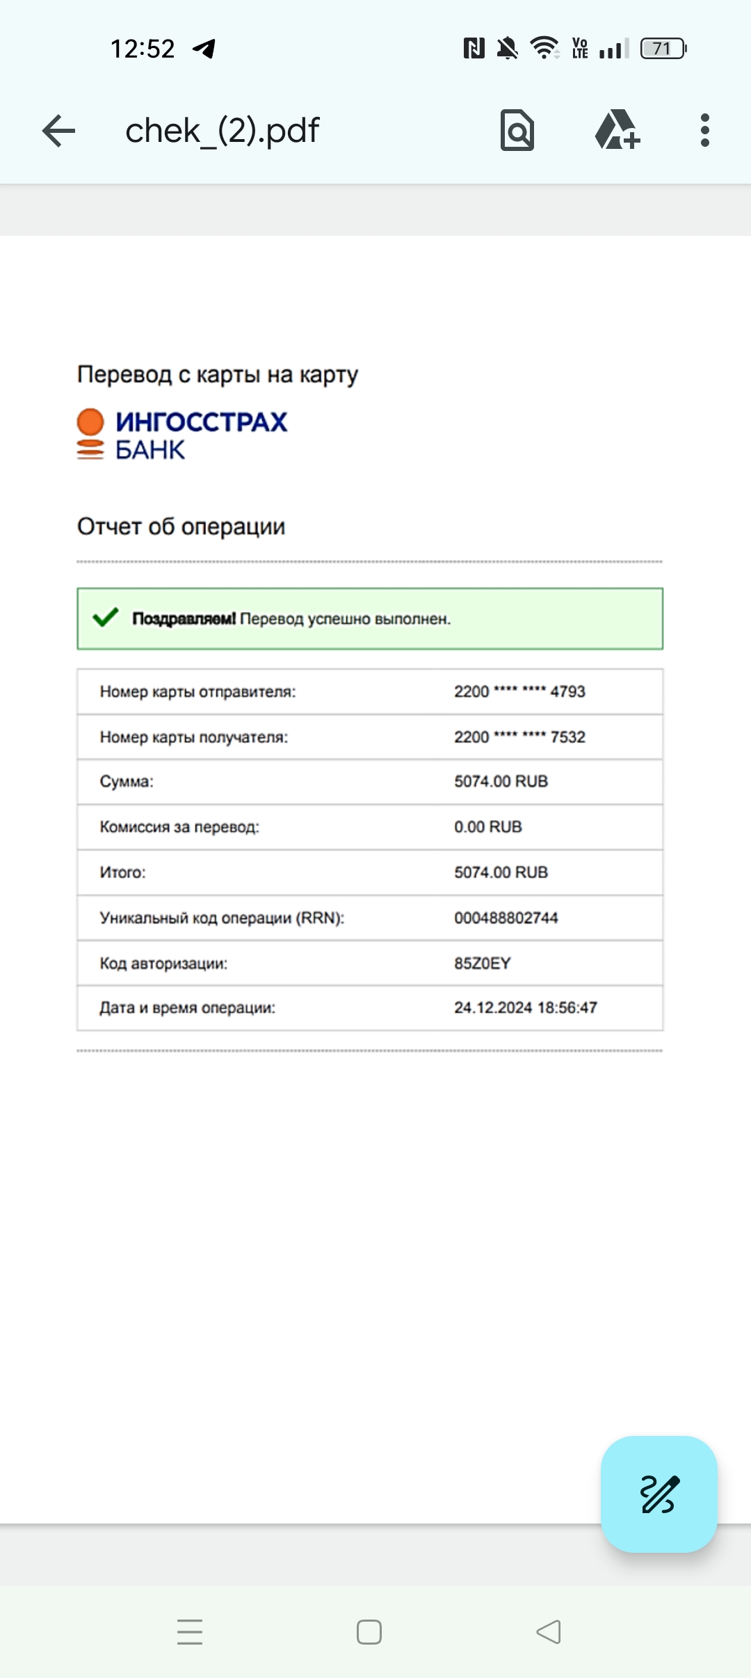Viewport: 751px width, 1678px height.
Task: Tap the Android home navigation button
Action: point(369,1631)
